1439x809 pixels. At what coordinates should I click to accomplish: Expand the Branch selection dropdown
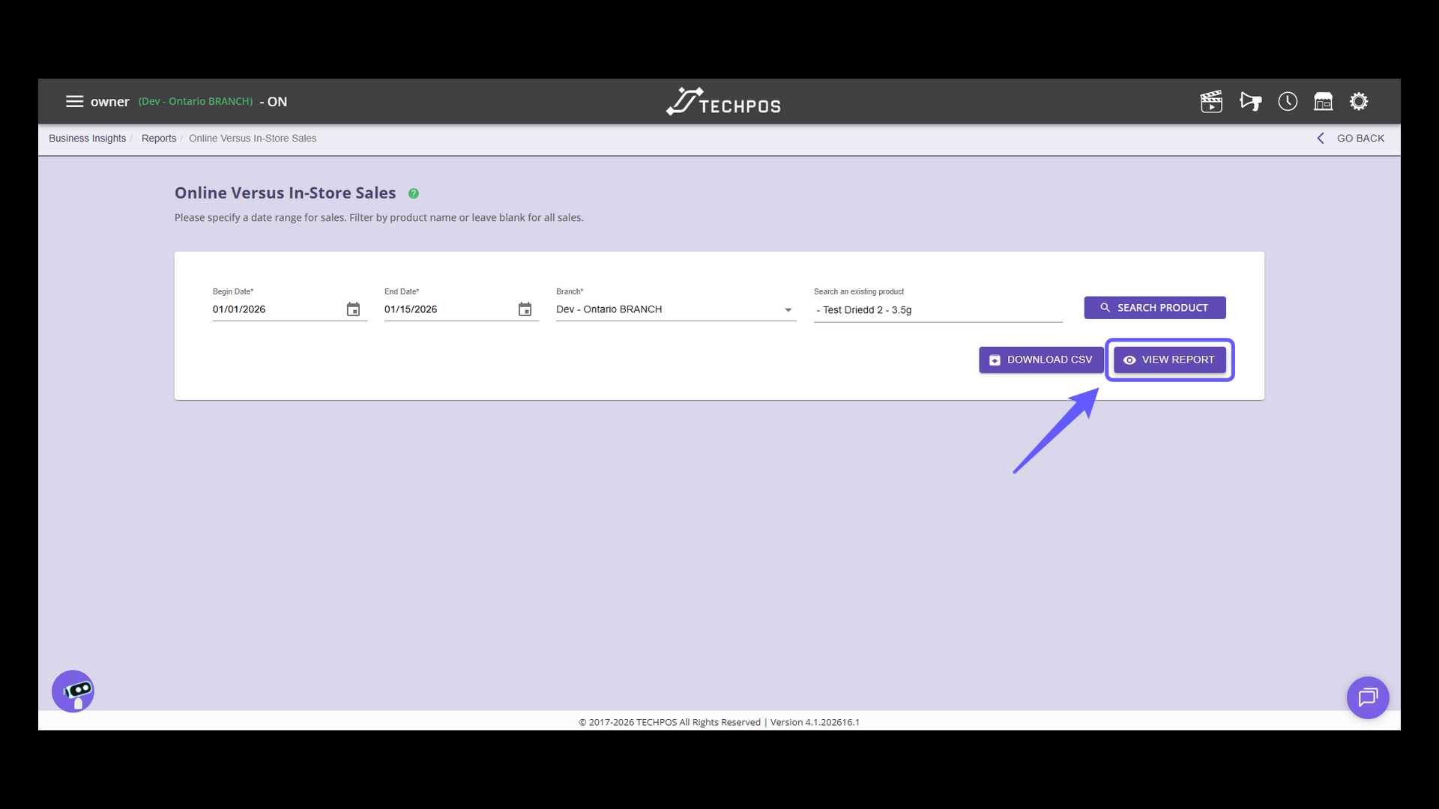click(x=787, y=309)
